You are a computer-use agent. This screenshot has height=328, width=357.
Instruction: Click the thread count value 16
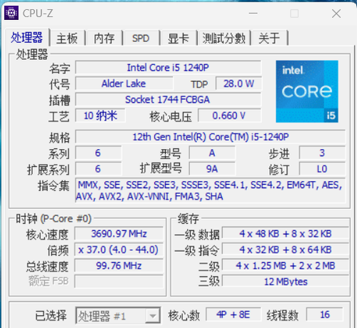click(325, 314)
